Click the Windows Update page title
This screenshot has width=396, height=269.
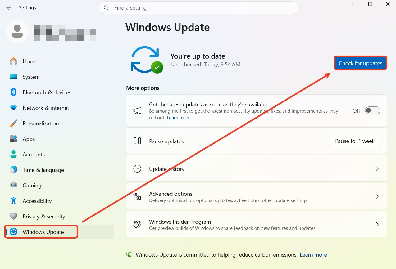point(168,27)
